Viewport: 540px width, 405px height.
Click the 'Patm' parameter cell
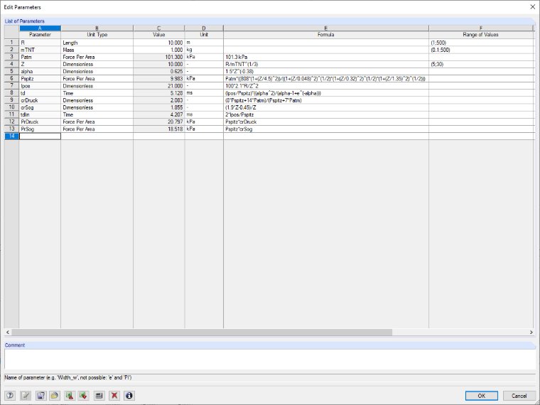click(x=40, y=57)
